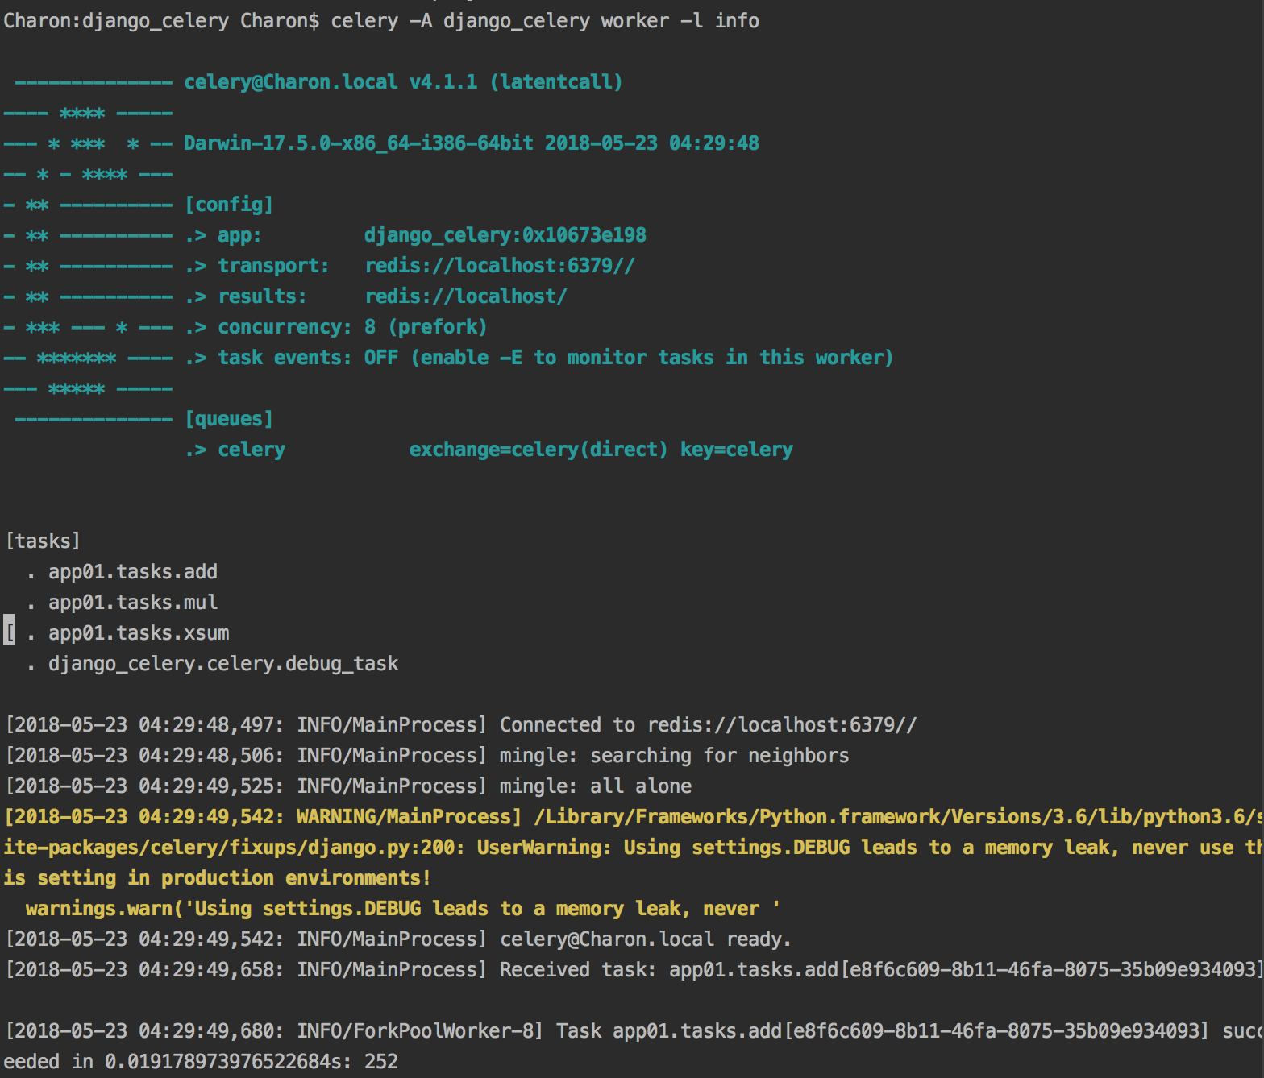Click the exchange=celery(direct) text

[538, 450]
